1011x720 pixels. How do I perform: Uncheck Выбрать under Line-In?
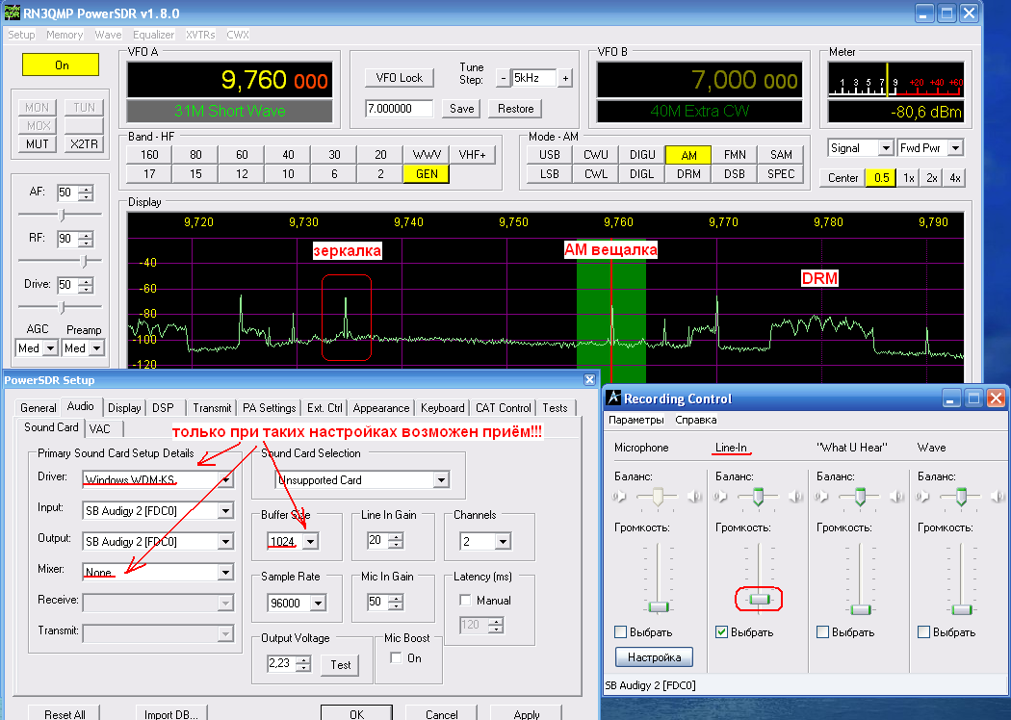(x=722, y=632)
